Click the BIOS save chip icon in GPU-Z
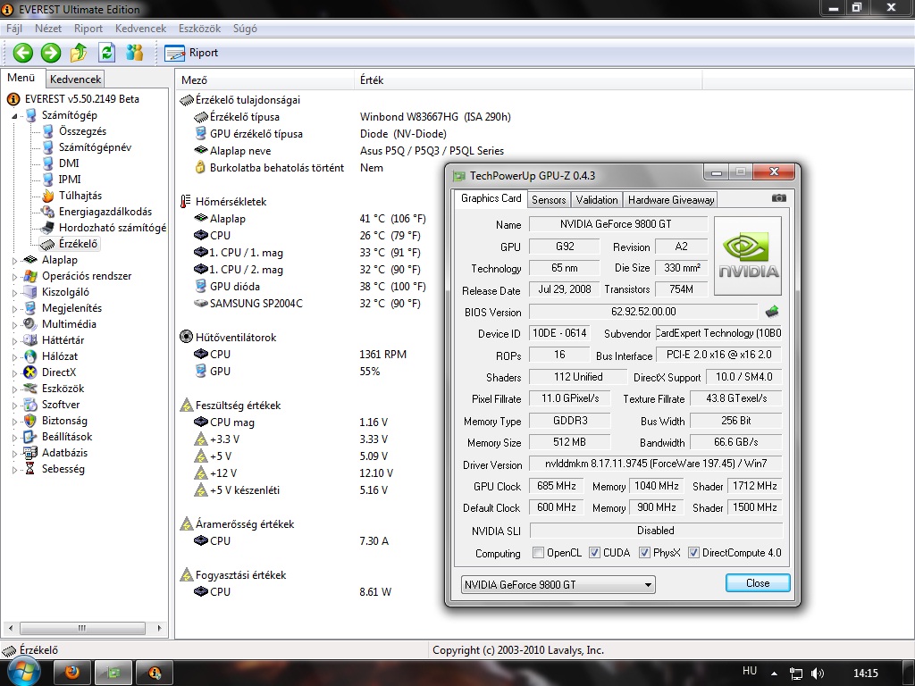 pyautogui.click(x=772, y=312)
